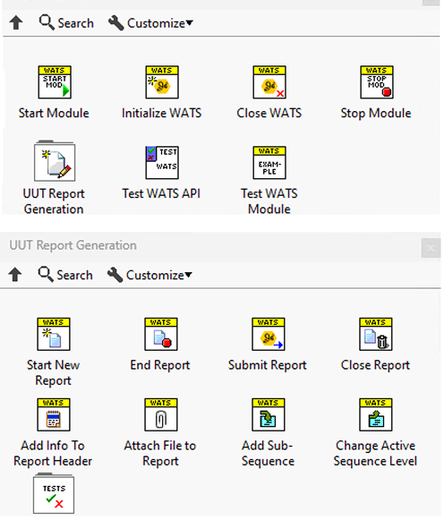Go up one level in upper palette
Image resolution: width=444 pixels, height=529 pixels.
click(x=16, y=23)
